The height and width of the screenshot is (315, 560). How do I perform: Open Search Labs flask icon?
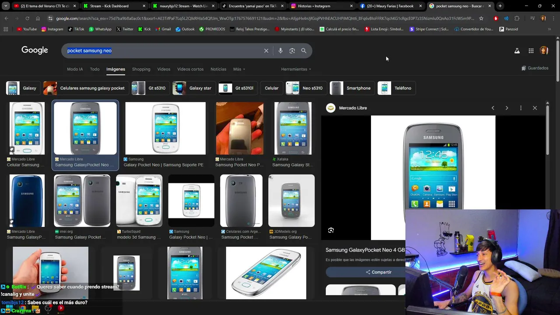517,51
